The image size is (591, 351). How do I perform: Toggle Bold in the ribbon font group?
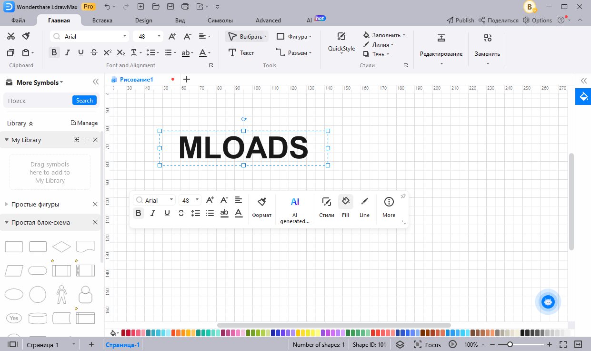[x=54, y=52]
